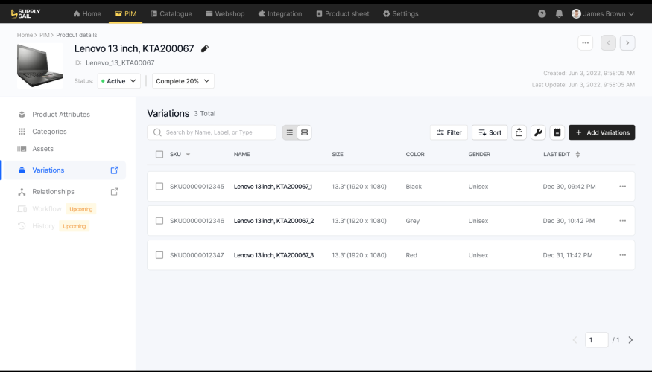Click PIM breadcrumb link
652x372 pixels.
[44, 35]
